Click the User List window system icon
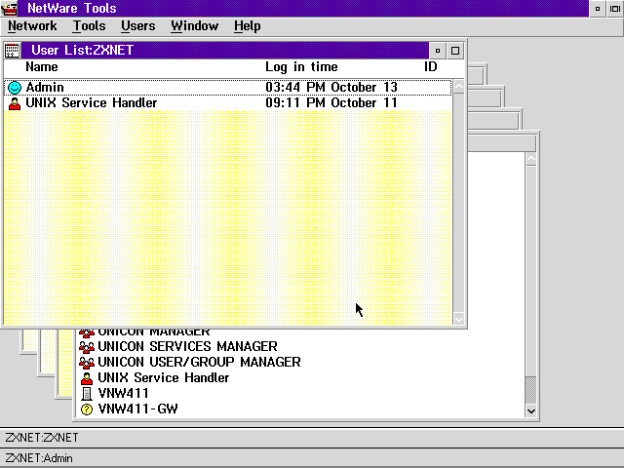The width and height of the screenshot is (624, 468). (x=12, y=51)
